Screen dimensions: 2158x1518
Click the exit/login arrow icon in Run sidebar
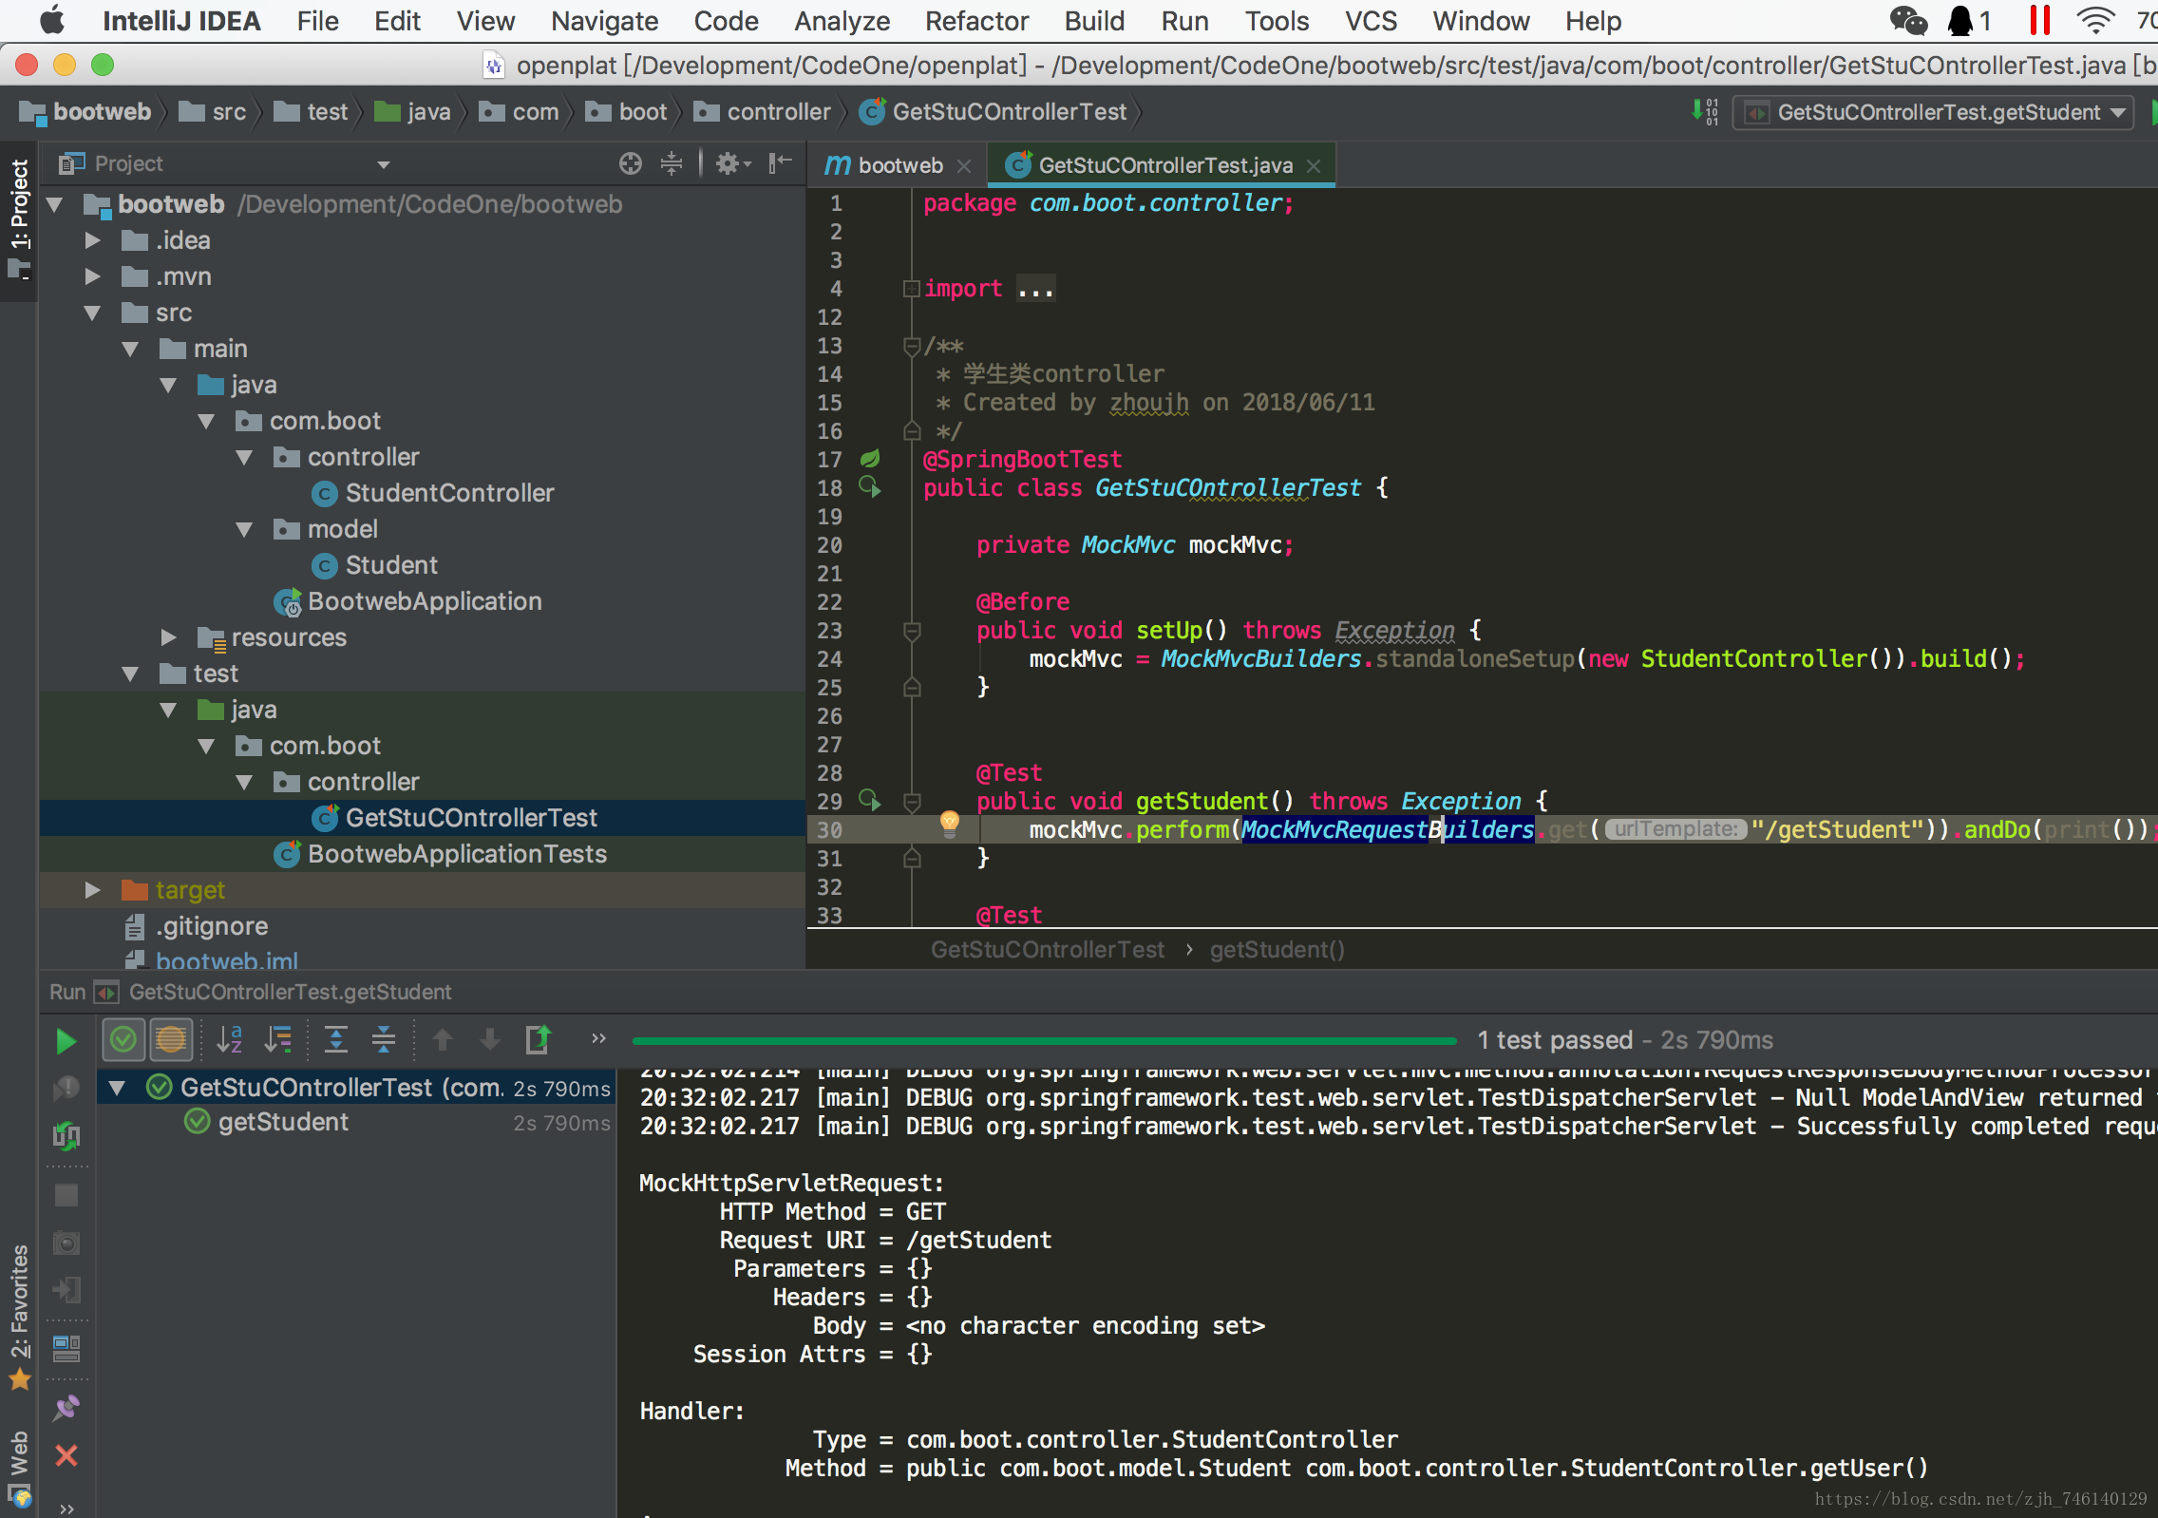[66, 1290]
